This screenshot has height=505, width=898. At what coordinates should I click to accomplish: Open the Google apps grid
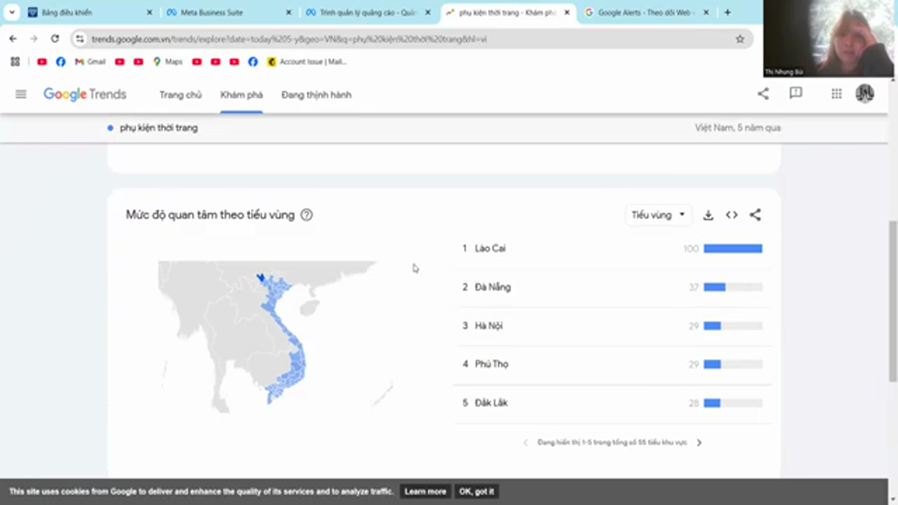pyautogui.click(x=836, y=93)
